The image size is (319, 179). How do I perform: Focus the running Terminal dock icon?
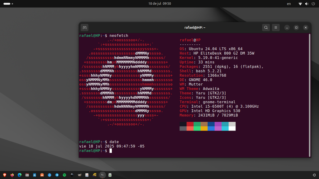[102, 175]
